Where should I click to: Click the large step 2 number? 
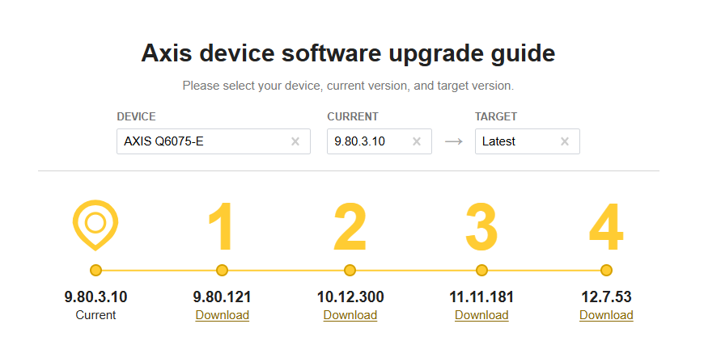(350, 226)
